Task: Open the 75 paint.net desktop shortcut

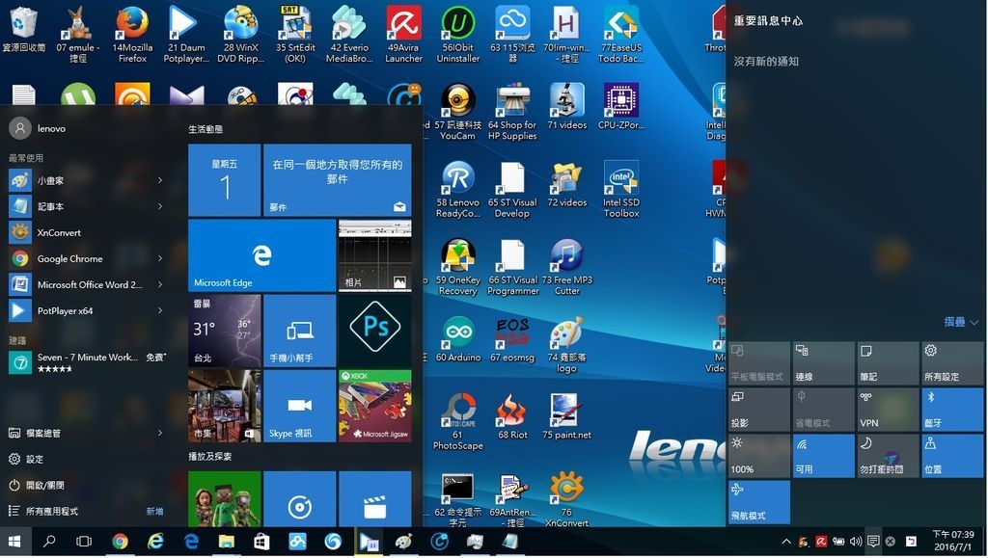Action: coord(566,415)
